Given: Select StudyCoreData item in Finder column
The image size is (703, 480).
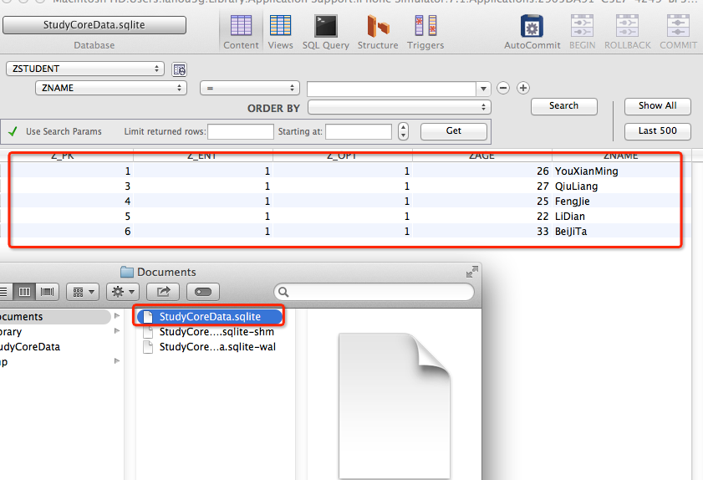Looking at the screenshot, I should [x=30, y=347].
